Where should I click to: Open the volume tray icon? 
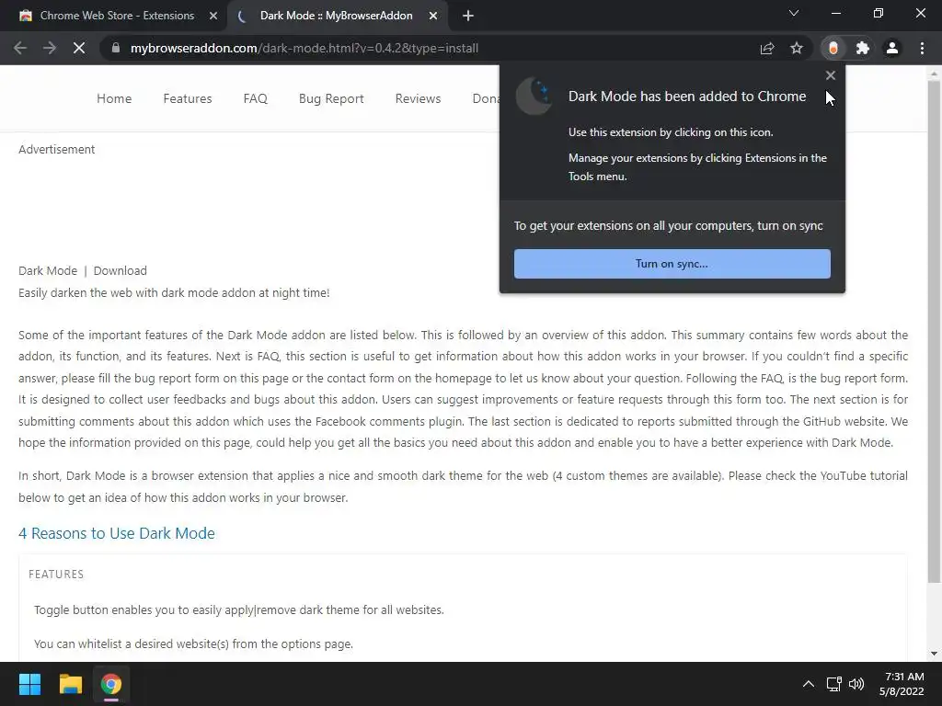tap(856, 684)
